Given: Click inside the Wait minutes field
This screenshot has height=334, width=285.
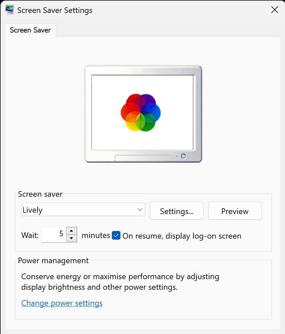Looking at the screenshot, I should coord(55,234).
